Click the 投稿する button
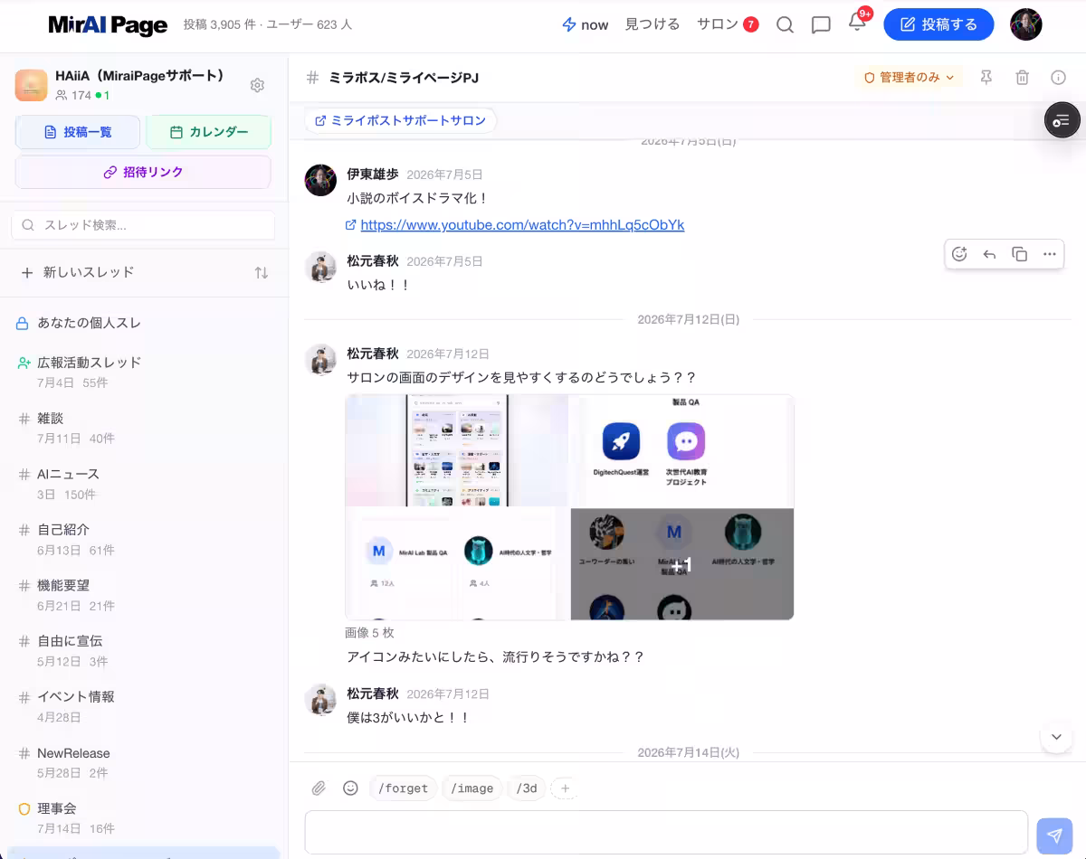Image resolution: width=1086 pixels, height=859 pixels. tap(938, 24)
